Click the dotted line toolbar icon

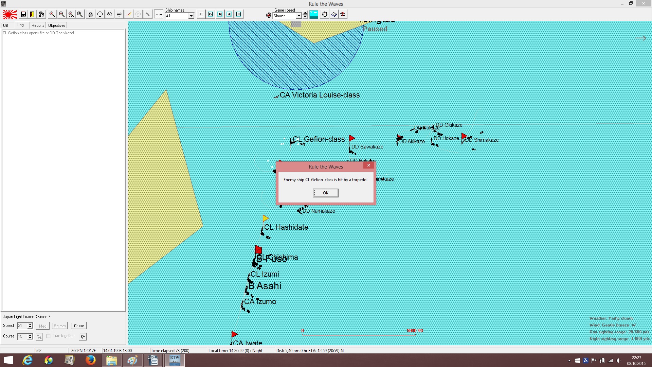159,14
